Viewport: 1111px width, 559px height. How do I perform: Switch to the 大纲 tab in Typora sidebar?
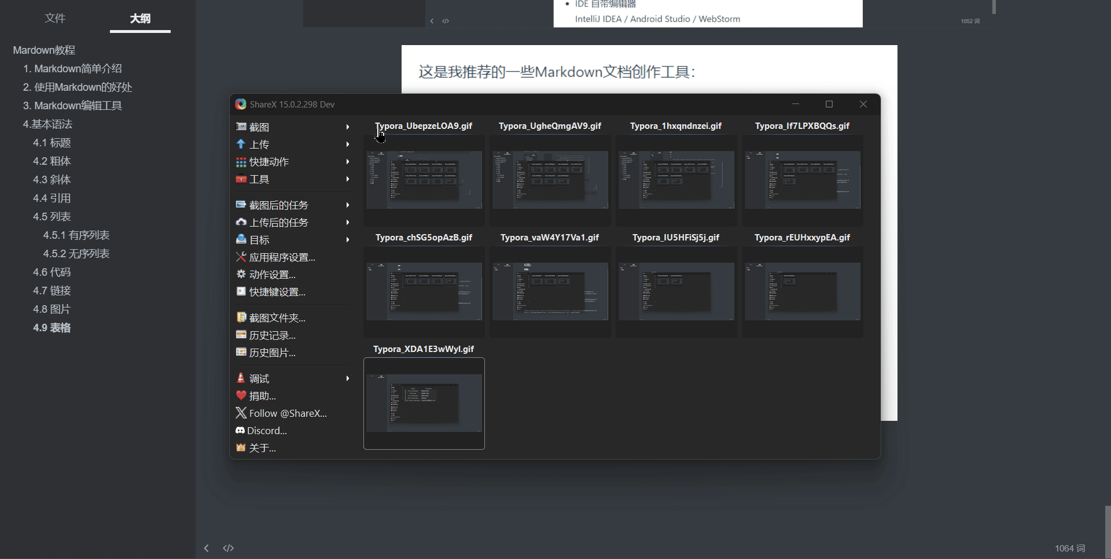[x=140, y=18]
